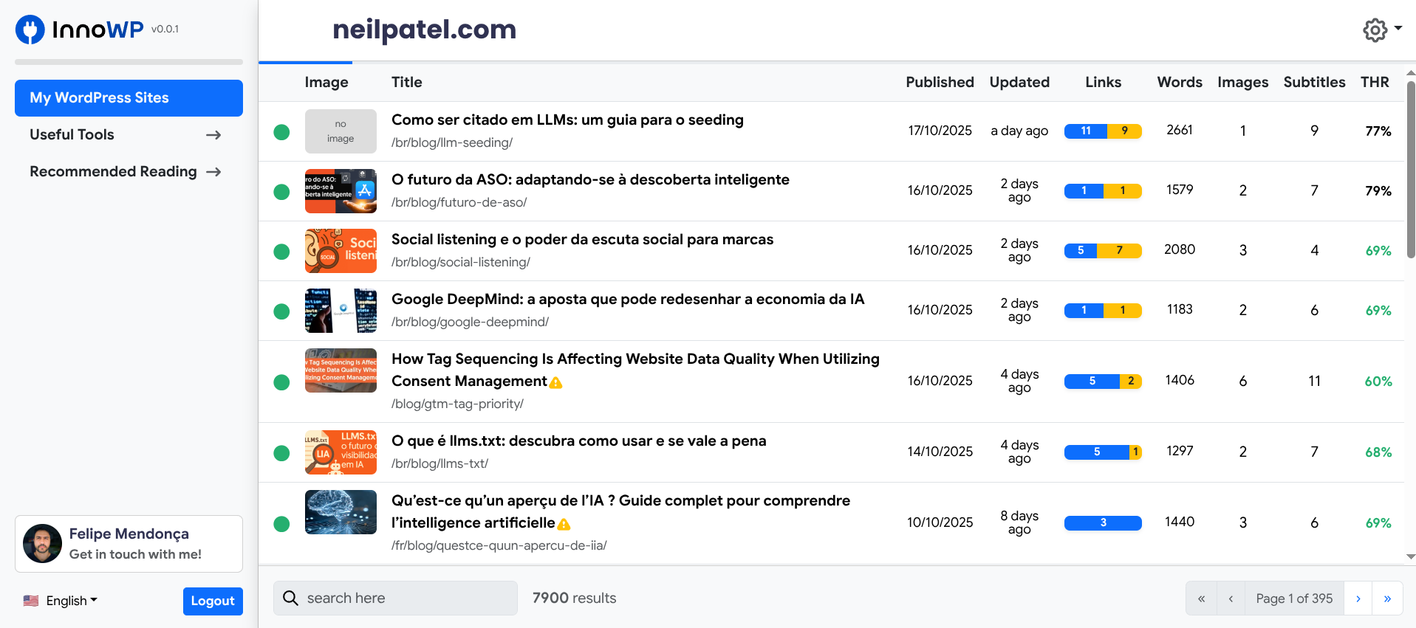Click the Logout button
Viewport: 1416px width, 628px height.
point(213,601)
